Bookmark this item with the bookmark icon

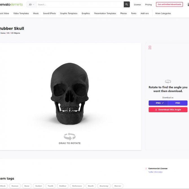[x=150, y=48]
